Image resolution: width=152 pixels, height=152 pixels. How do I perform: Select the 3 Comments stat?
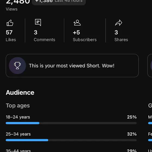point(45,36)
